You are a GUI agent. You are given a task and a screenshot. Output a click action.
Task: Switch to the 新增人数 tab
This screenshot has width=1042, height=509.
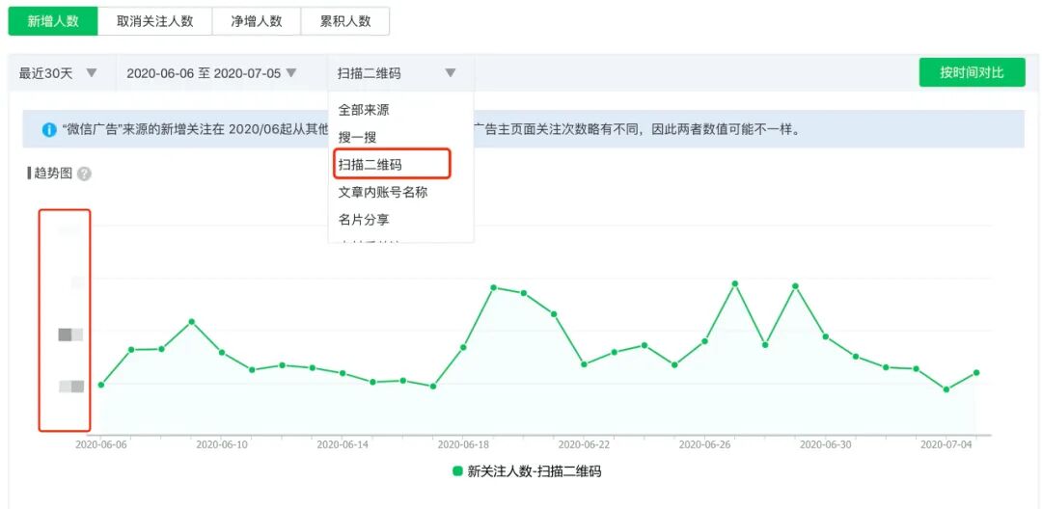[53, 20]
